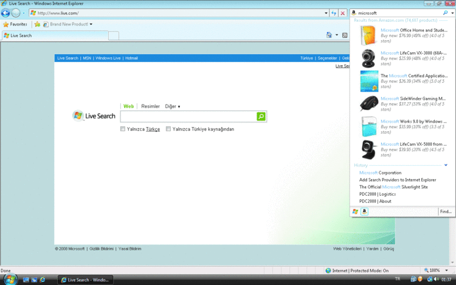Switch to the Resimler search tab

[x=150, y=106]
